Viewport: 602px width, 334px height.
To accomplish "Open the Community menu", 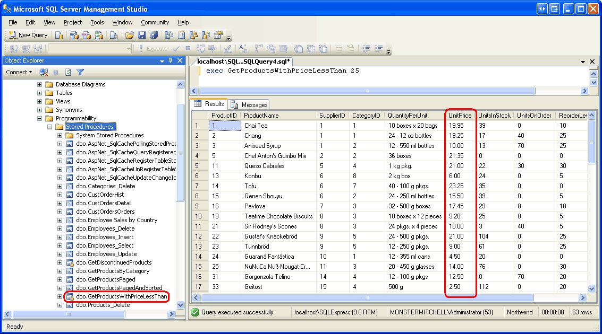I will tap(155, 22).
